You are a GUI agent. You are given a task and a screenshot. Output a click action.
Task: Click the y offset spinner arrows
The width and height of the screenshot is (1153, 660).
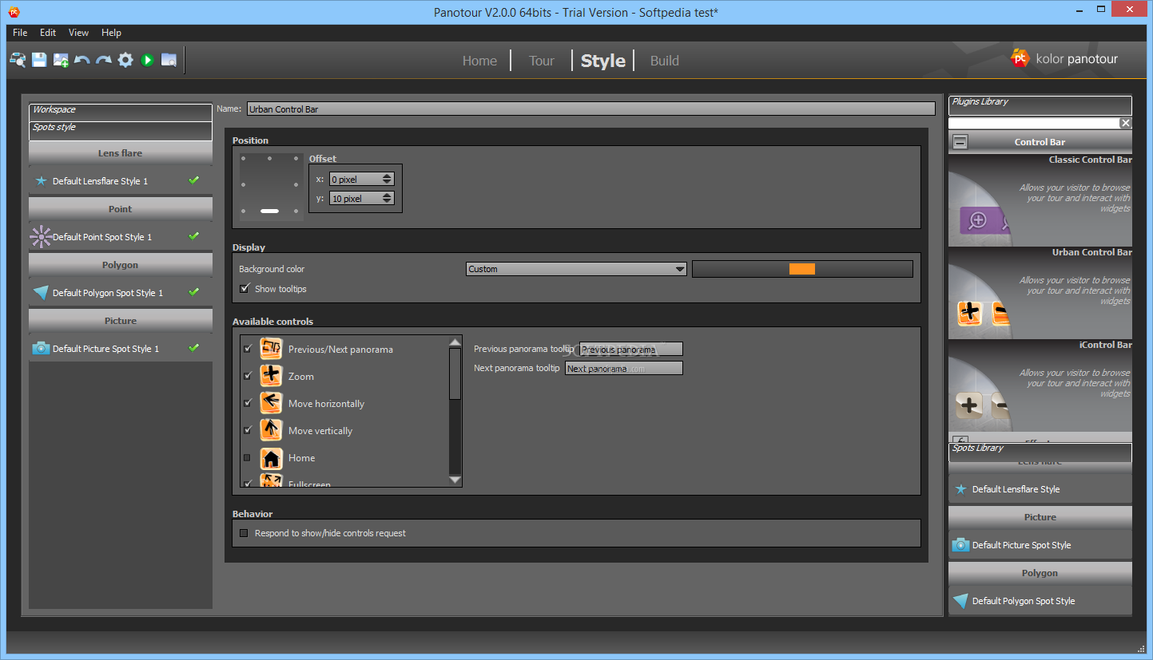388,198
